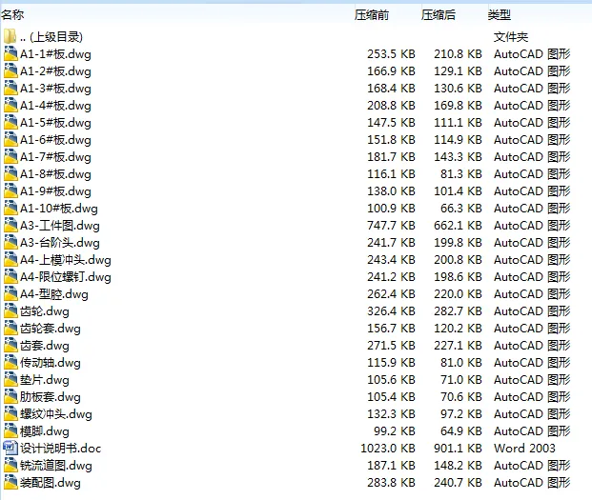The image size is (592, 500).
Task: Click file name 装配图.dwg
Action: [51, 483]
